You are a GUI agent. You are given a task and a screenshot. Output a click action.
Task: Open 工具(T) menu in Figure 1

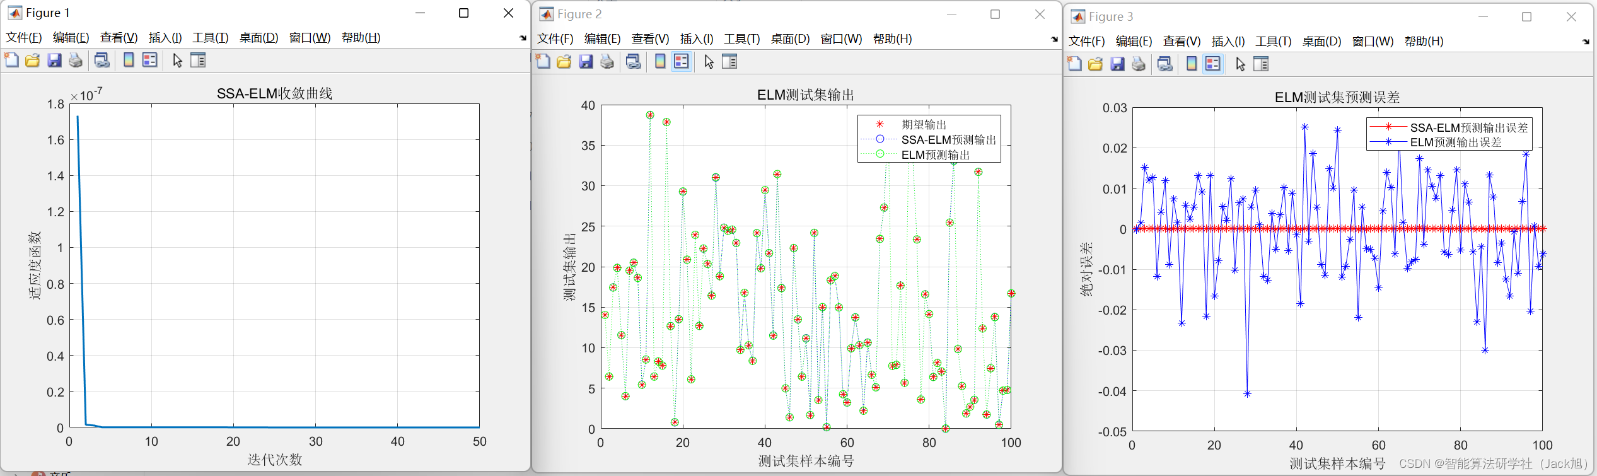click(211, 38)
